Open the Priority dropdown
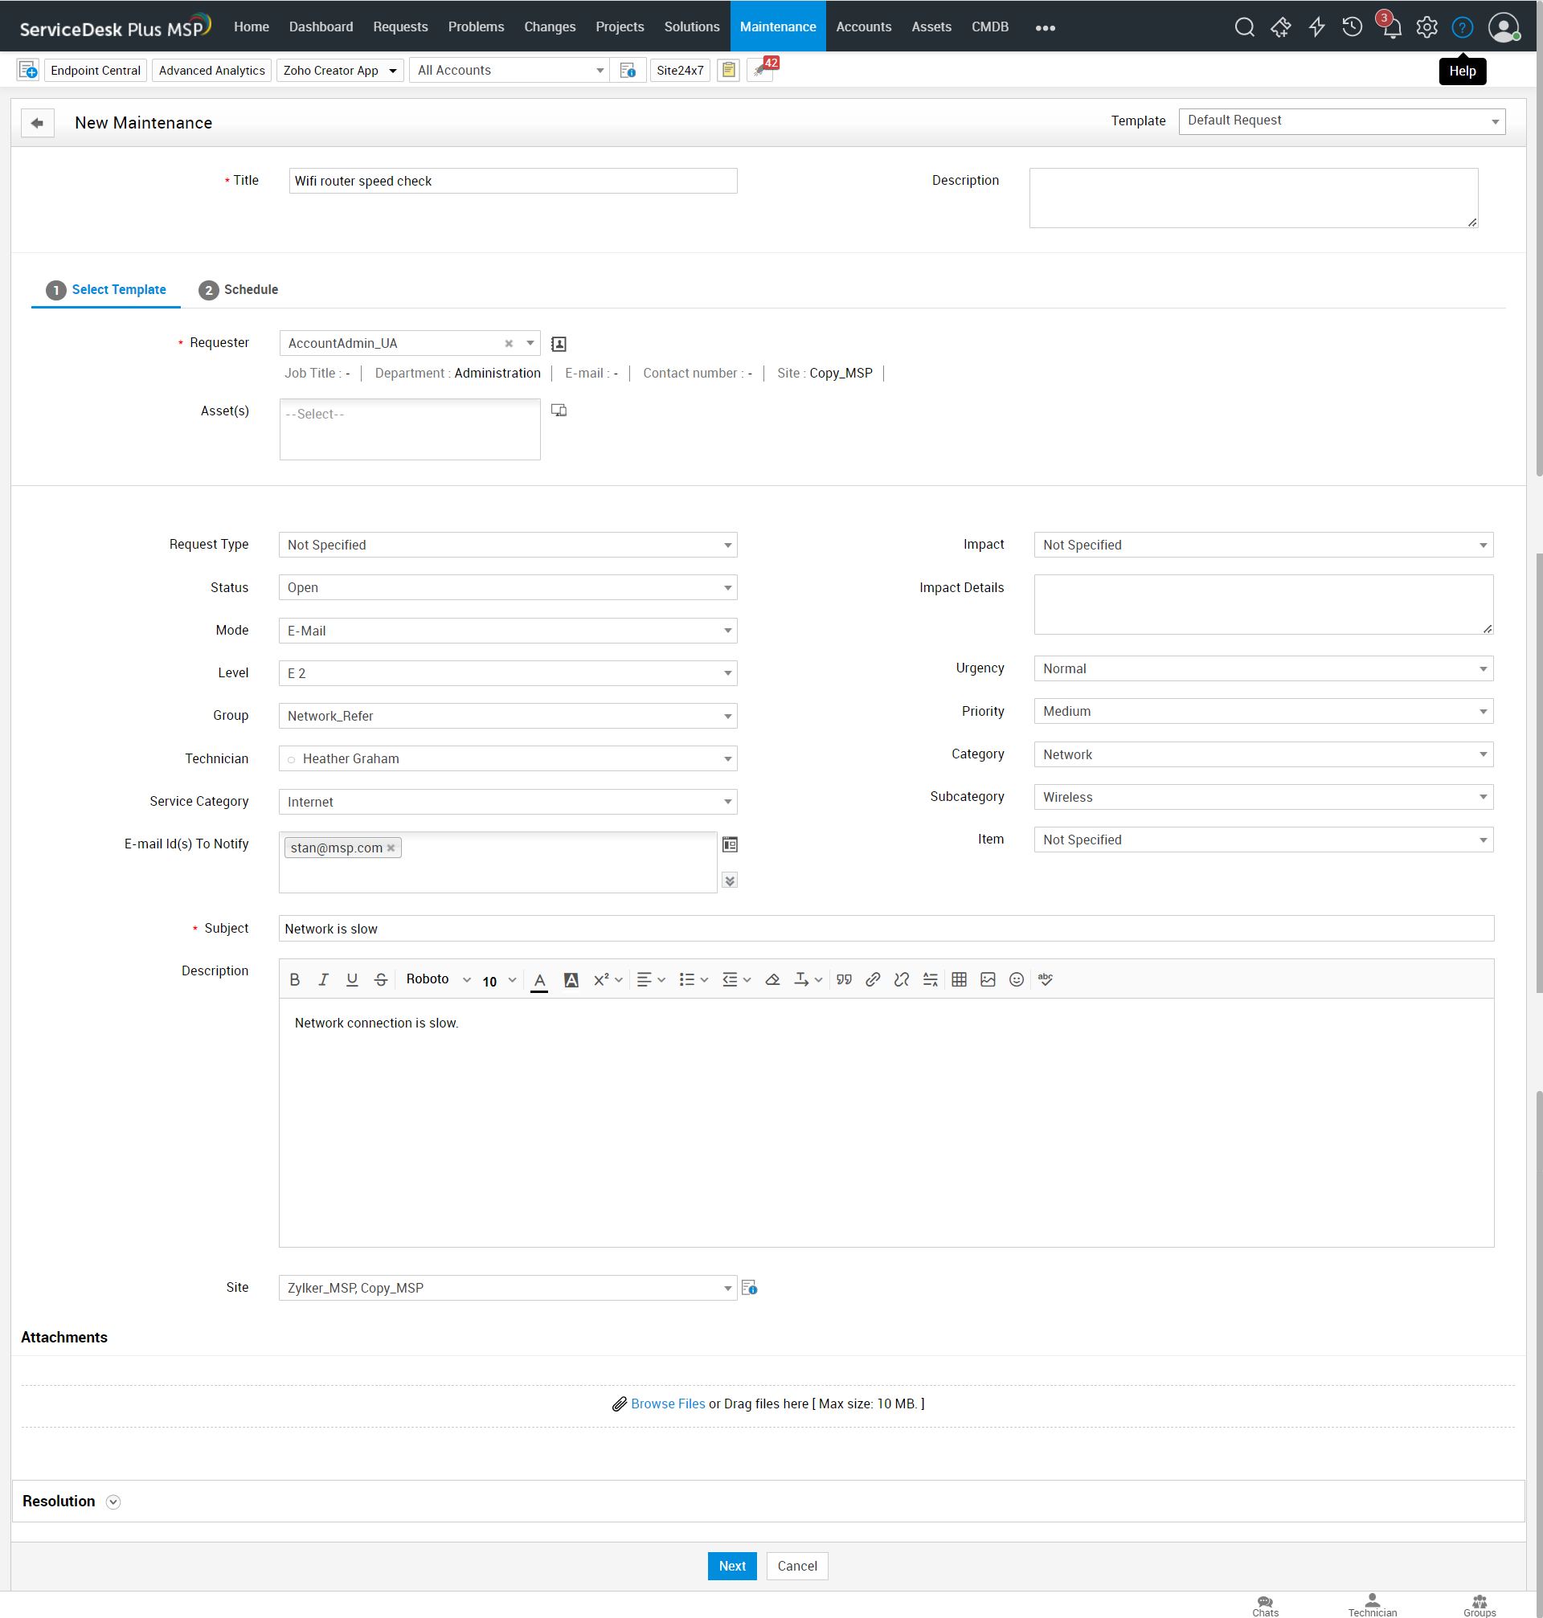The width and height of the screenshot is (1543, 1618). tap(1263, 711)
